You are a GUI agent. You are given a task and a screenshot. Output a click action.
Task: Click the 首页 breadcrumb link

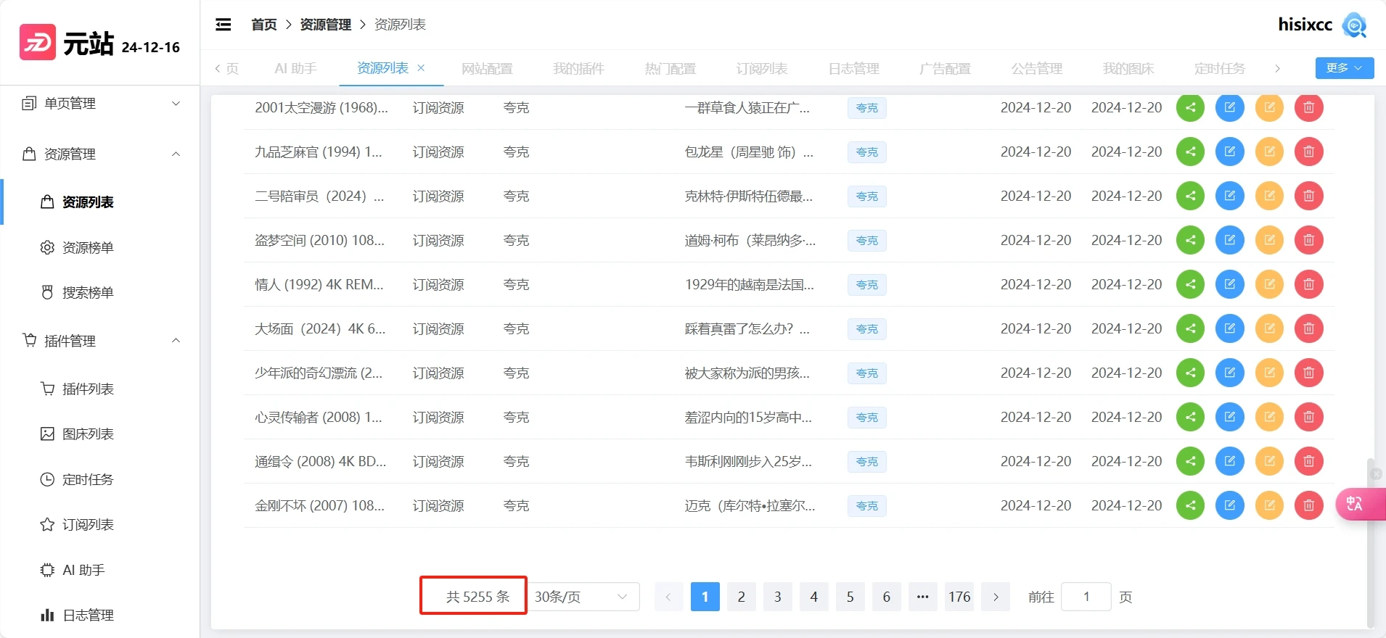click(263, 25)
